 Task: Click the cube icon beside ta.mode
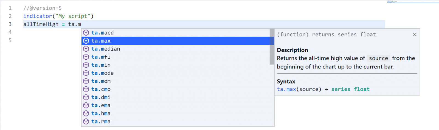tap(86, 73)
